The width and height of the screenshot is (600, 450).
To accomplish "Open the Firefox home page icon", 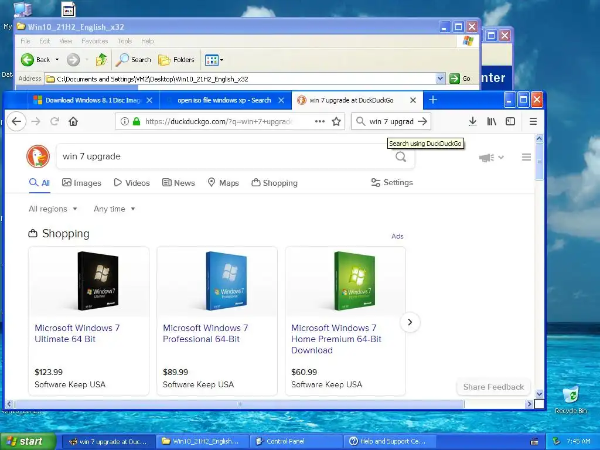I will (x=73, y=122).
